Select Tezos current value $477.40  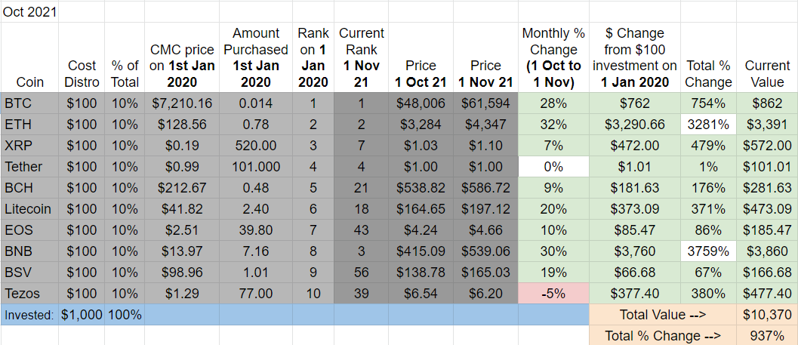[766, 294]
